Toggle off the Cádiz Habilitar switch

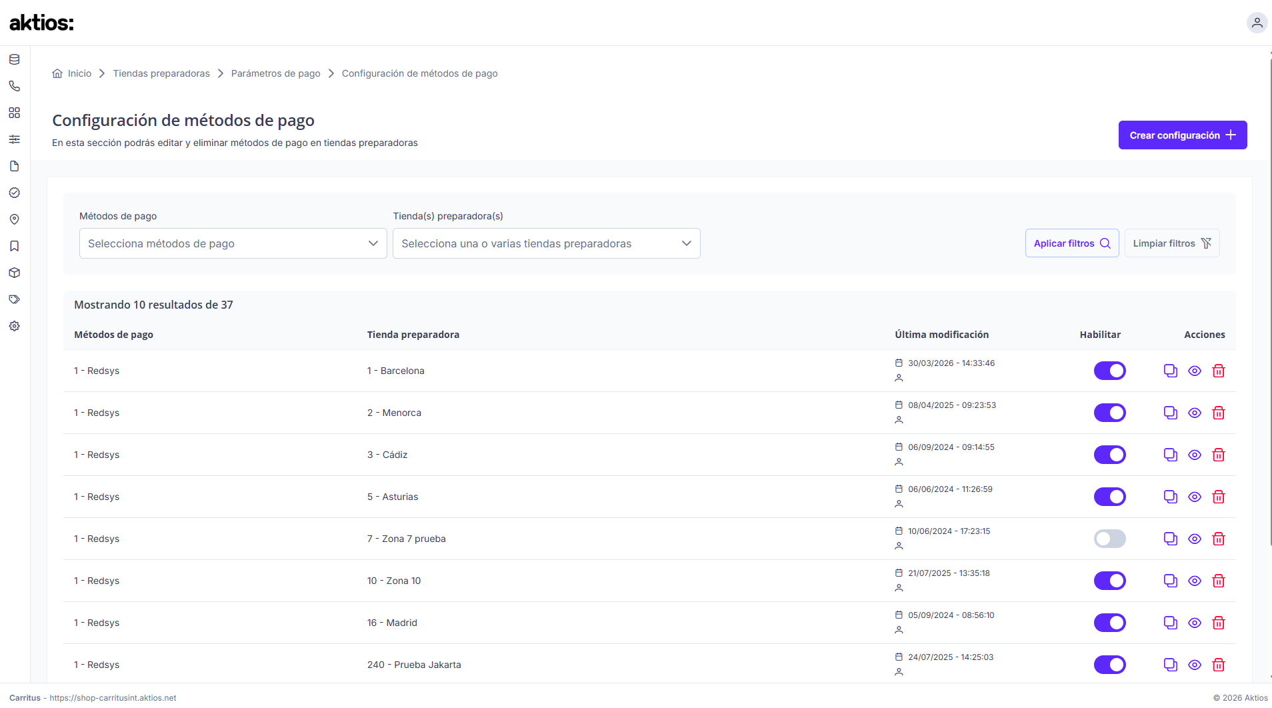[x=1110, y=455]
